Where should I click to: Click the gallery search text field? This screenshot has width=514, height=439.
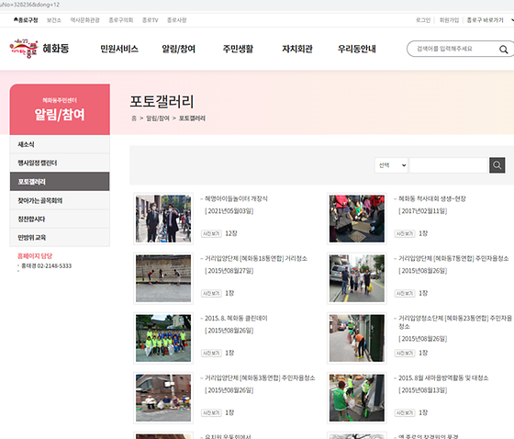pyautogui.click(x=449, y=165)
